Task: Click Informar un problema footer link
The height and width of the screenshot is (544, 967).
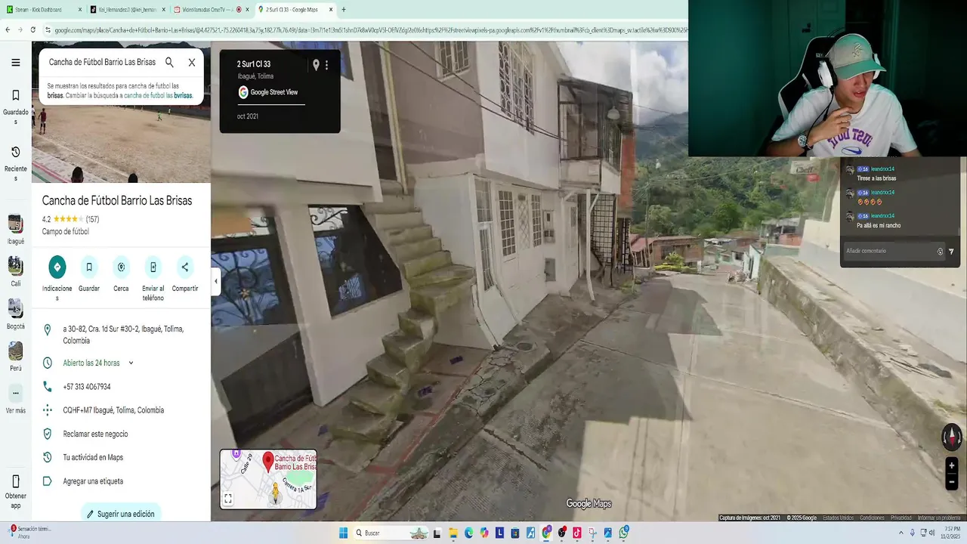Action: click(x=939, y=518)
